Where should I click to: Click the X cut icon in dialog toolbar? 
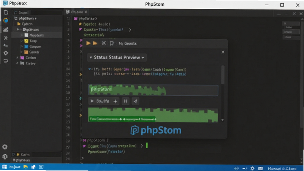(x=104, y=43)
